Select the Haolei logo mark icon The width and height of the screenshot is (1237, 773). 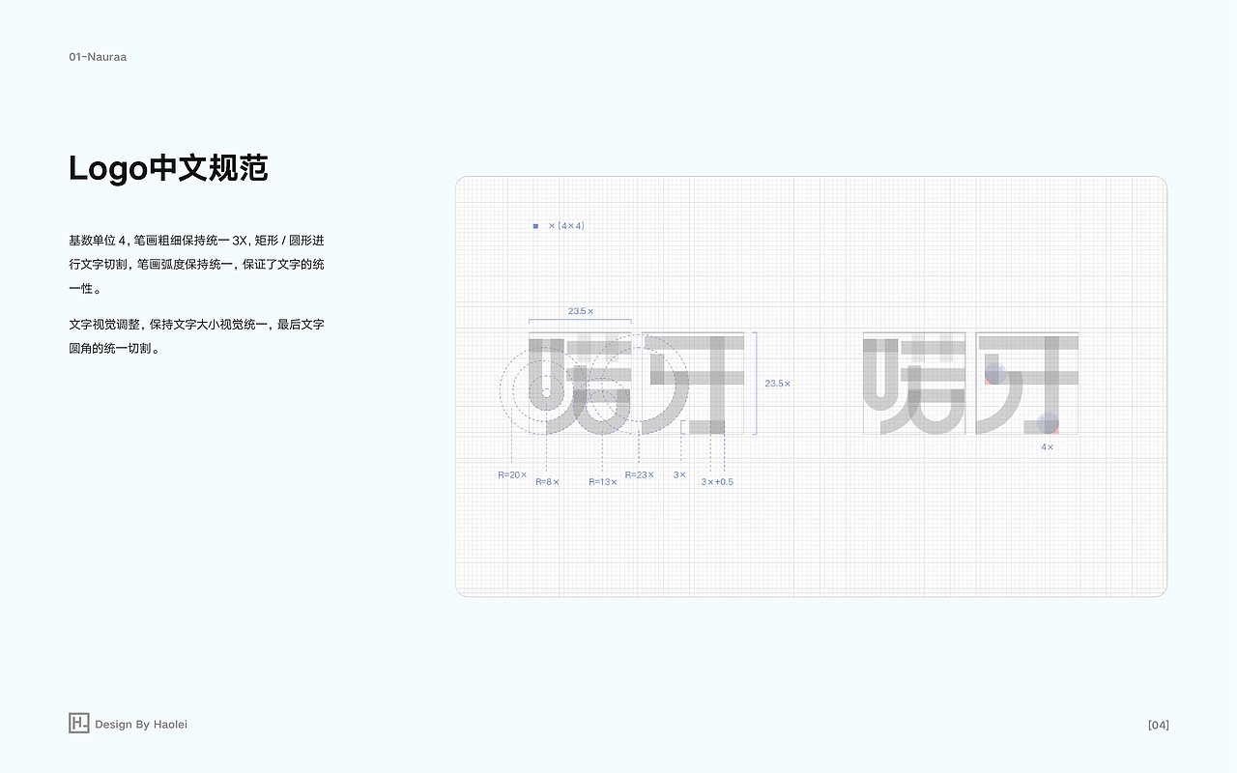click(77, 722)
